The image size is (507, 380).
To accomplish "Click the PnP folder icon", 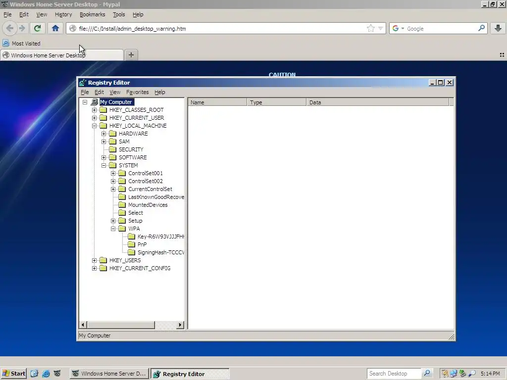I will point(131,244).
